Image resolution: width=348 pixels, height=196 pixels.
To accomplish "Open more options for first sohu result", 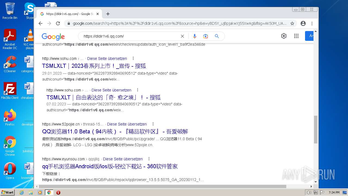I will [133, 58].
